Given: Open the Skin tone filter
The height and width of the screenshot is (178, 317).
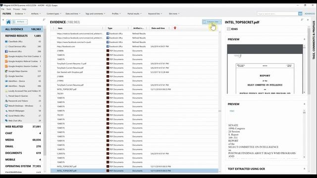Looking at the screenshot, I should (x=174, y=14).
